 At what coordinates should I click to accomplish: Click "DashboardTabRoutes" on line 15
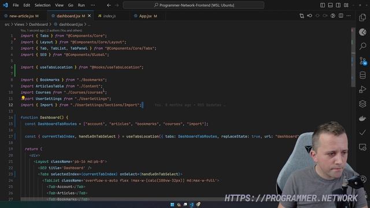[57, 124]
